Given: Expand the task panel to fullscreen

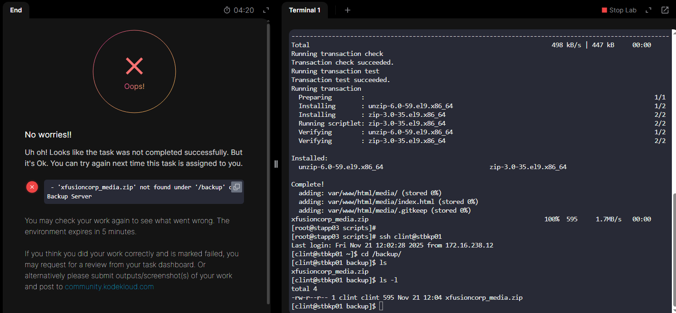Looking at the screenshot, I should 266,10.
